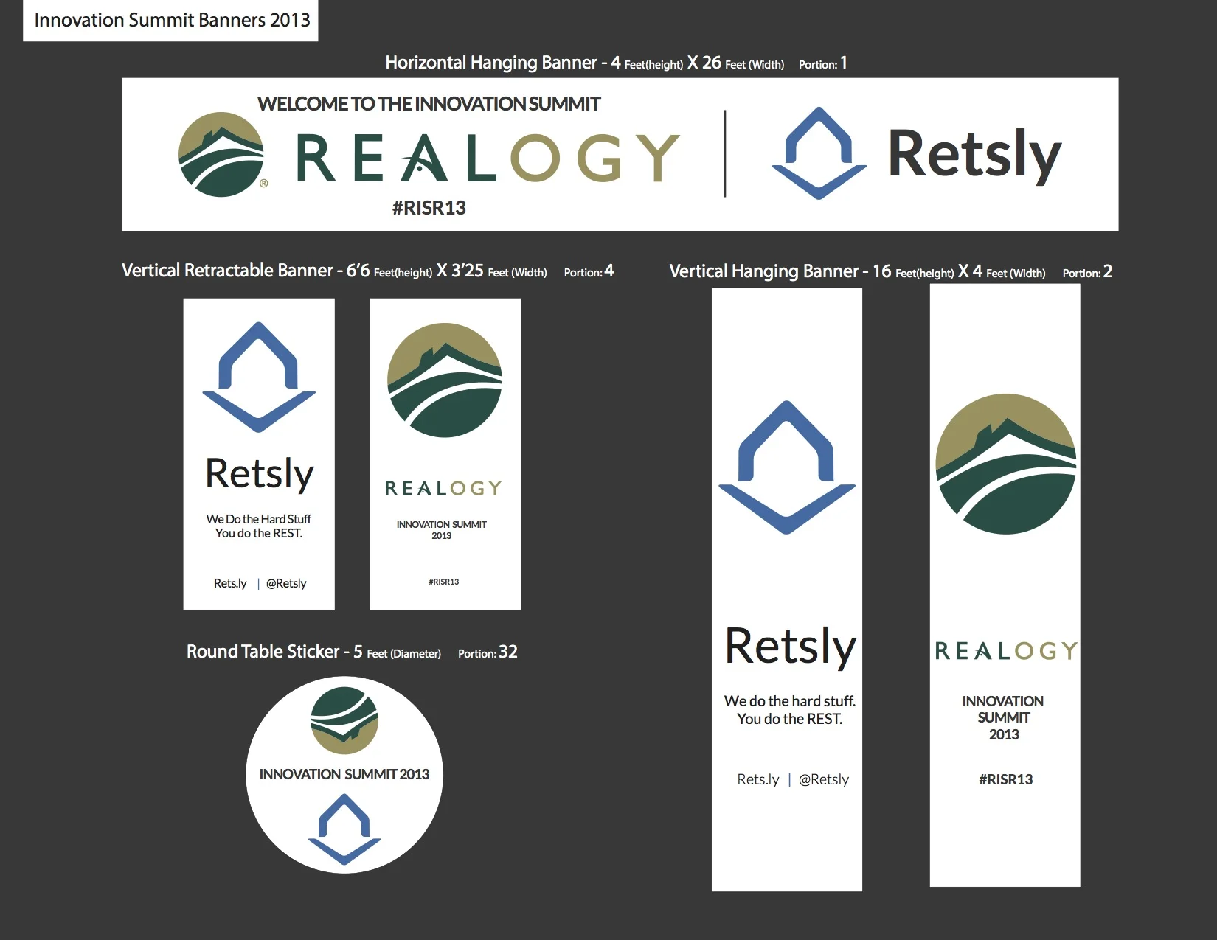Click @Retsly handle on hanging banner
The width and height of the screenshot is (1217, 940).
click(x=824, y=779)
